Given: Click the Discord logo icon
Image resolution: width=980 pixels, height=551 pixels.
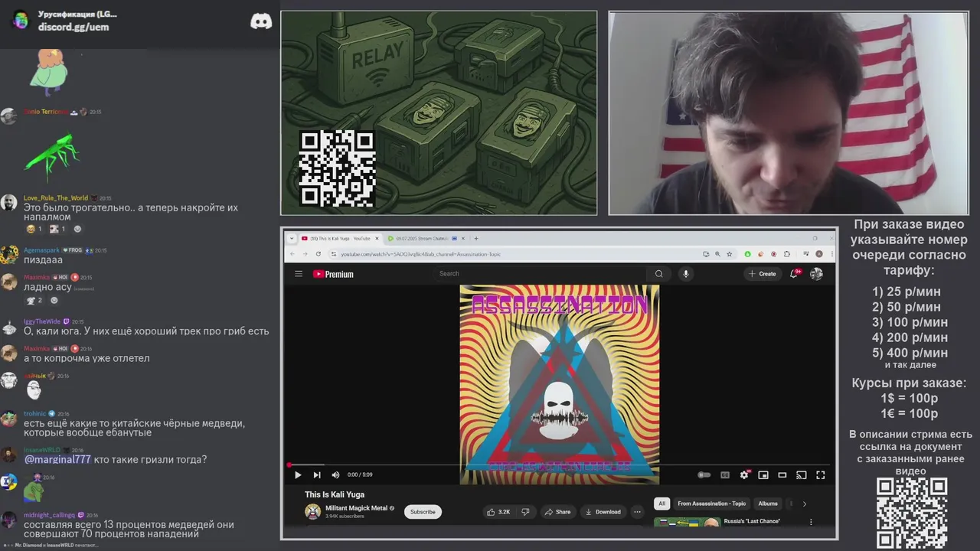Looking at the screenshot, I should tap(261, 21).
